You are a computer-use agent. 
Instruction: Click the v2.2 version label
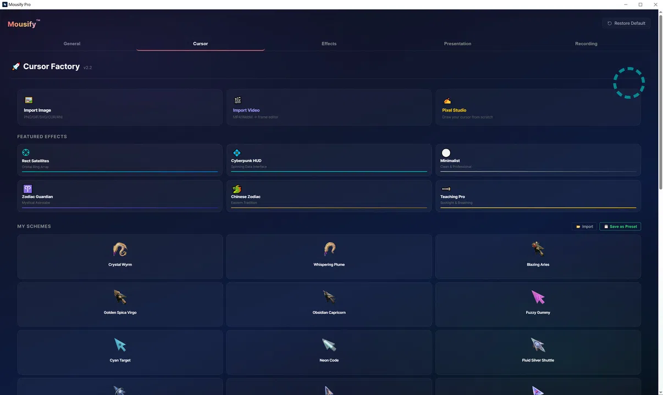[x=87, y=67]
